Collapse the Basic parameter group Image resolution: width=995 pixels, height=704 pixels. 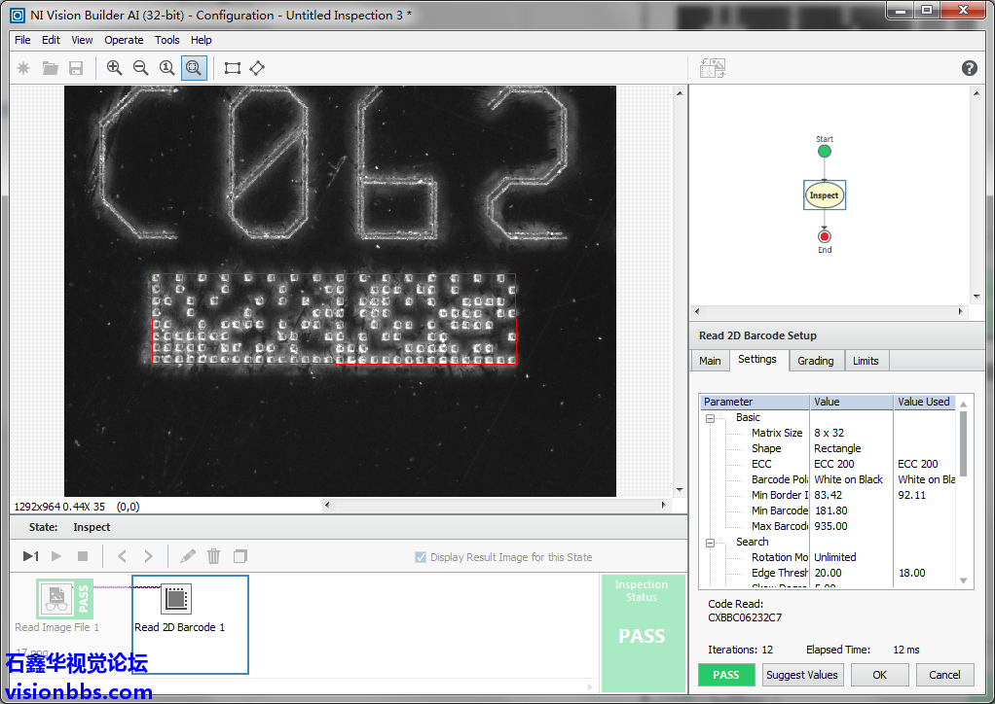coord(710,418)
